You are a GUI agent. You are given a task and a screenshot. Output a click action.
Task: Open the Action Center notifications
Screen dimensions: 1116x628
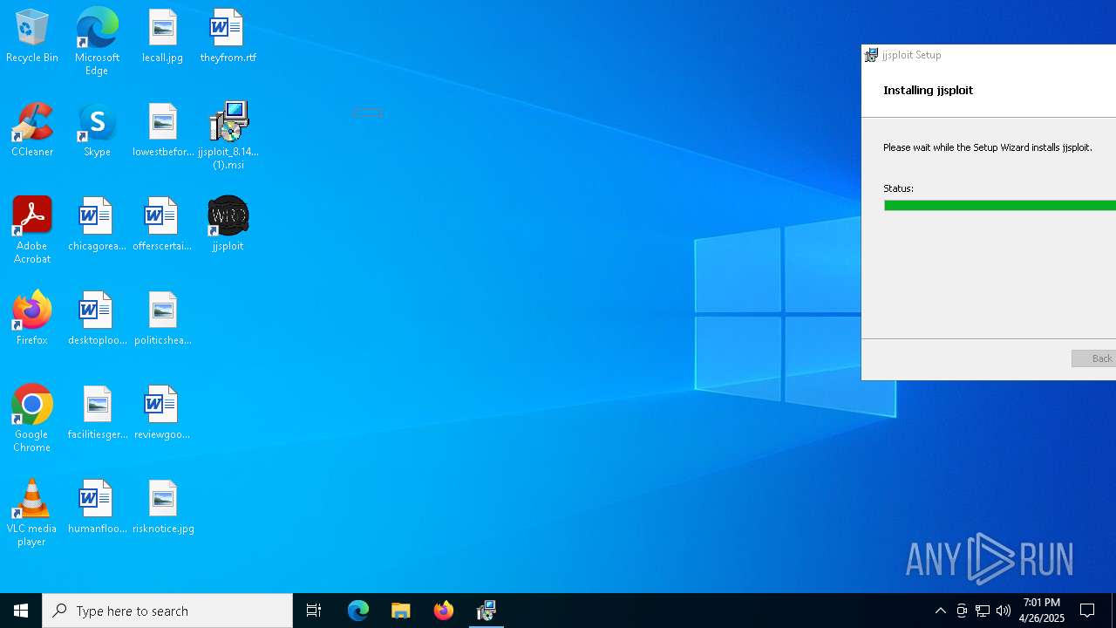coord(1087,611)
